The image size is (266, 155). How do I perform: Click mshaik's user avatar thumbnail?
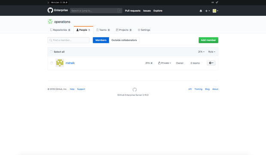(60, 63)
